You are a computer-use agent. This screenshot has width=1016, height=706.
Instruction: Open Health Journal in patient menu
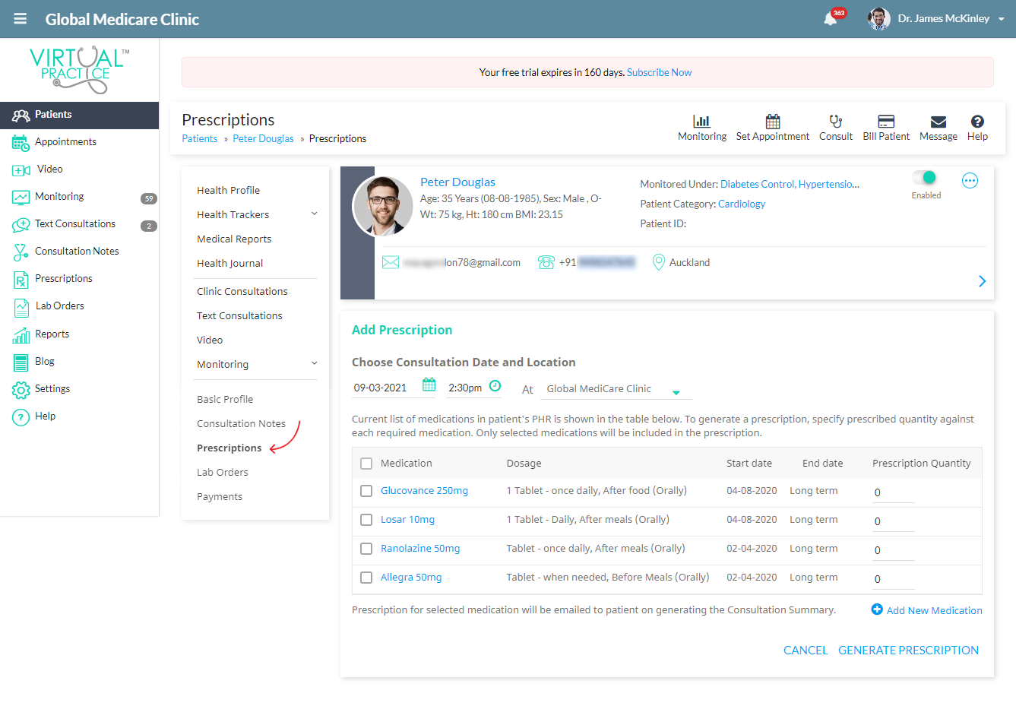click(x=229, y=263)
